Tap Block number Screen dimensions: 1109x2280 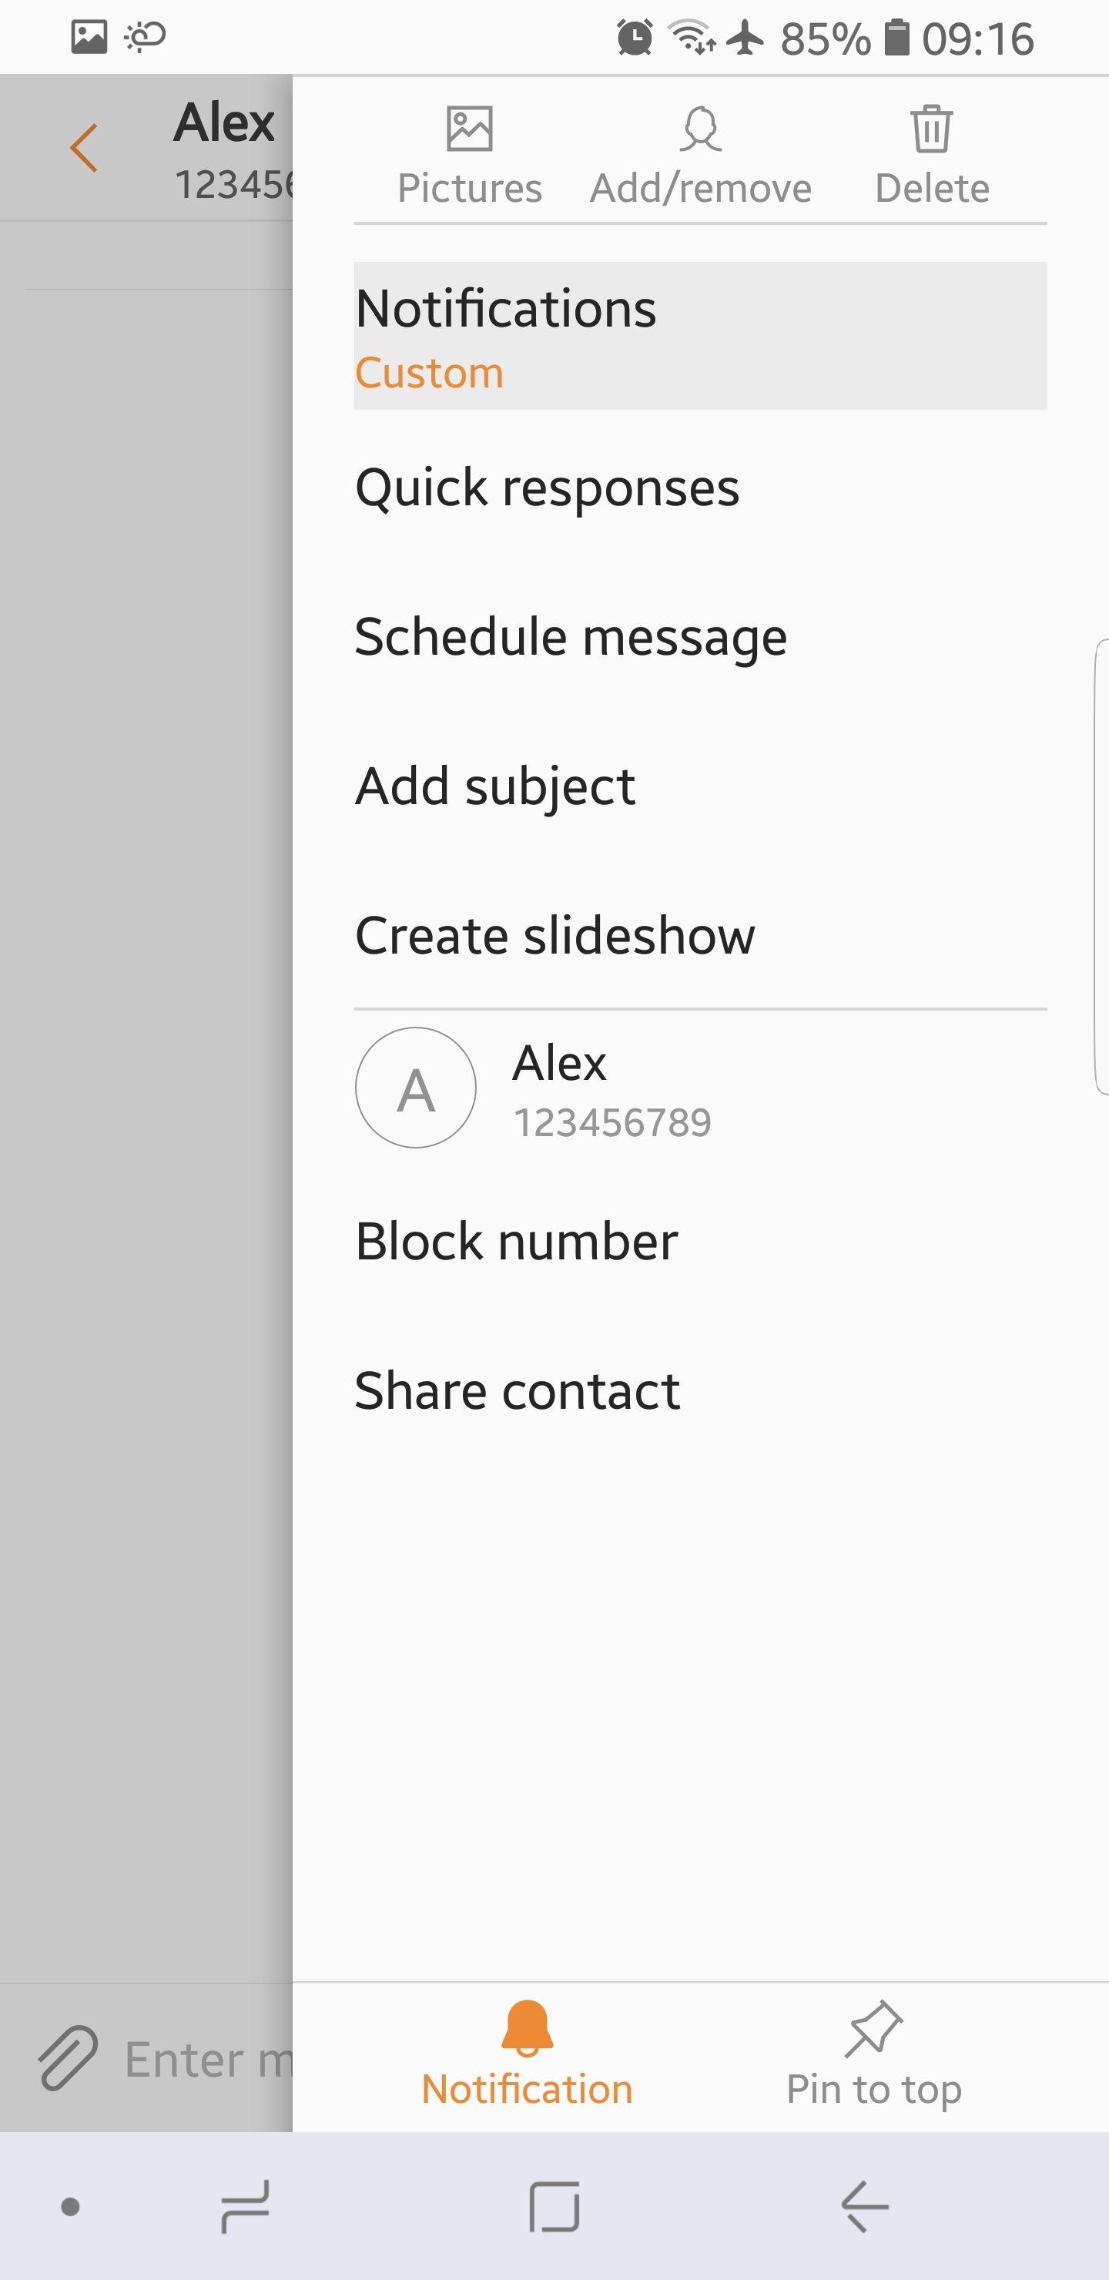(700, 1240)
